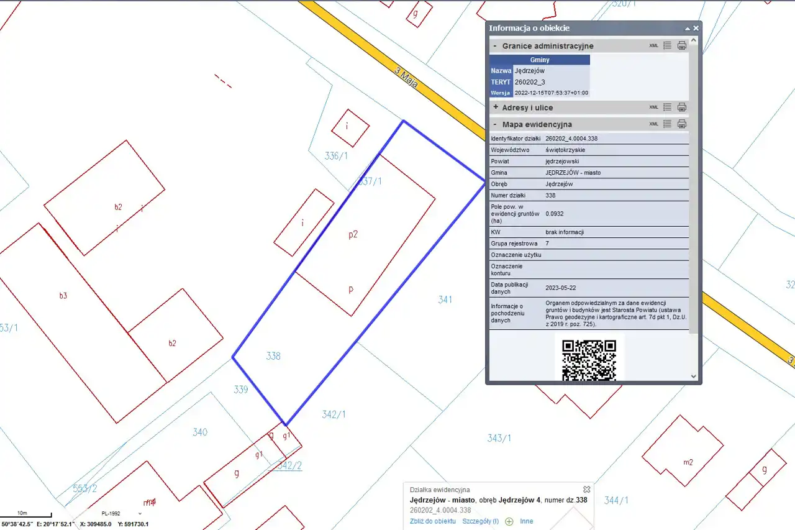
Task: Click the green plus icon in parcel popup
Action: click(509, 521)
